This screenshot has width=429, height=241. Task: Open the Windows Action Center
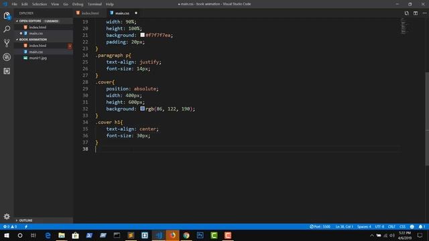(420, 235)
